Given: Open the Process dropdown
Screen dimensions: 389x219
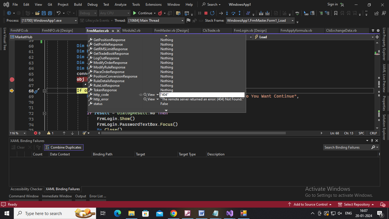Looking at the screenshot, I should point(76,21).
